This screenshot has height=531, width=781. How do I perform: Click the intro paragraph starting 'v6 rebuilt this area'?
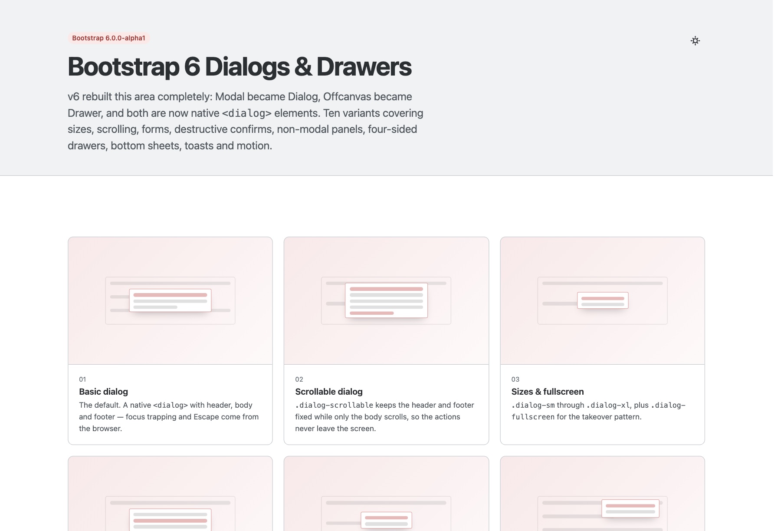(246, 121)
